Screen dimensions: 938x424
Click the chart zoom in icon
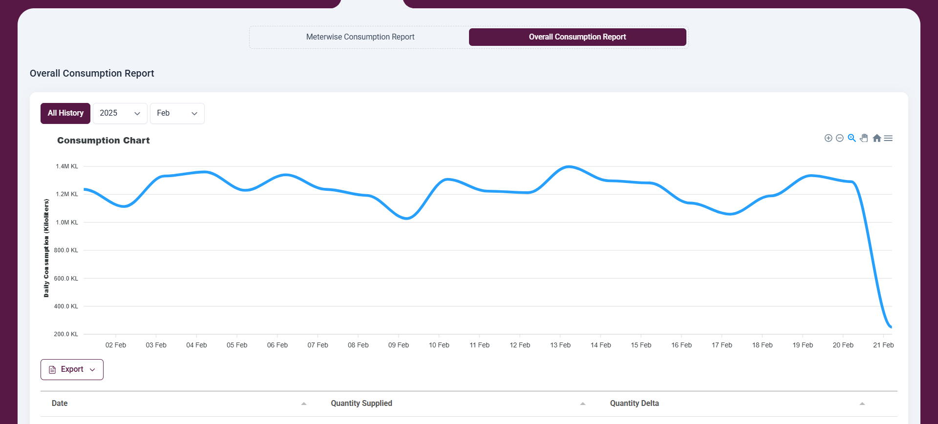click(x=828, y=138)
